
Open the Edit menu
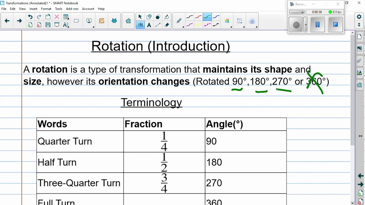coord(13,9)
